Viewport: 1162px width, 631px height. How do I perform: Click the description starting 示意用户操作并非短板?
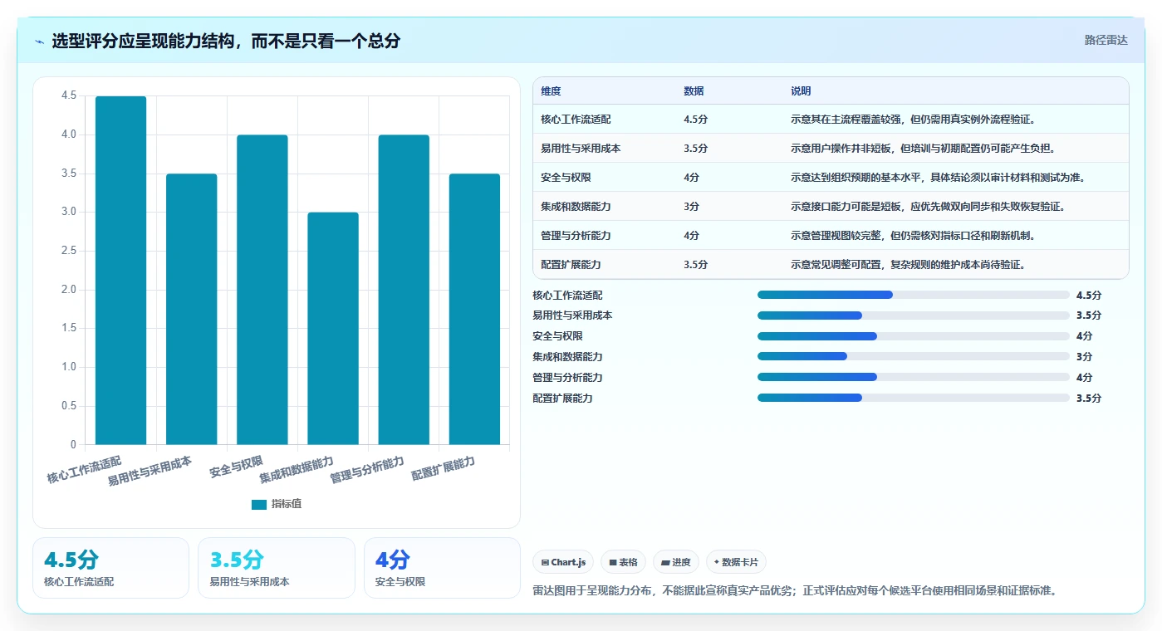(923, 149)
